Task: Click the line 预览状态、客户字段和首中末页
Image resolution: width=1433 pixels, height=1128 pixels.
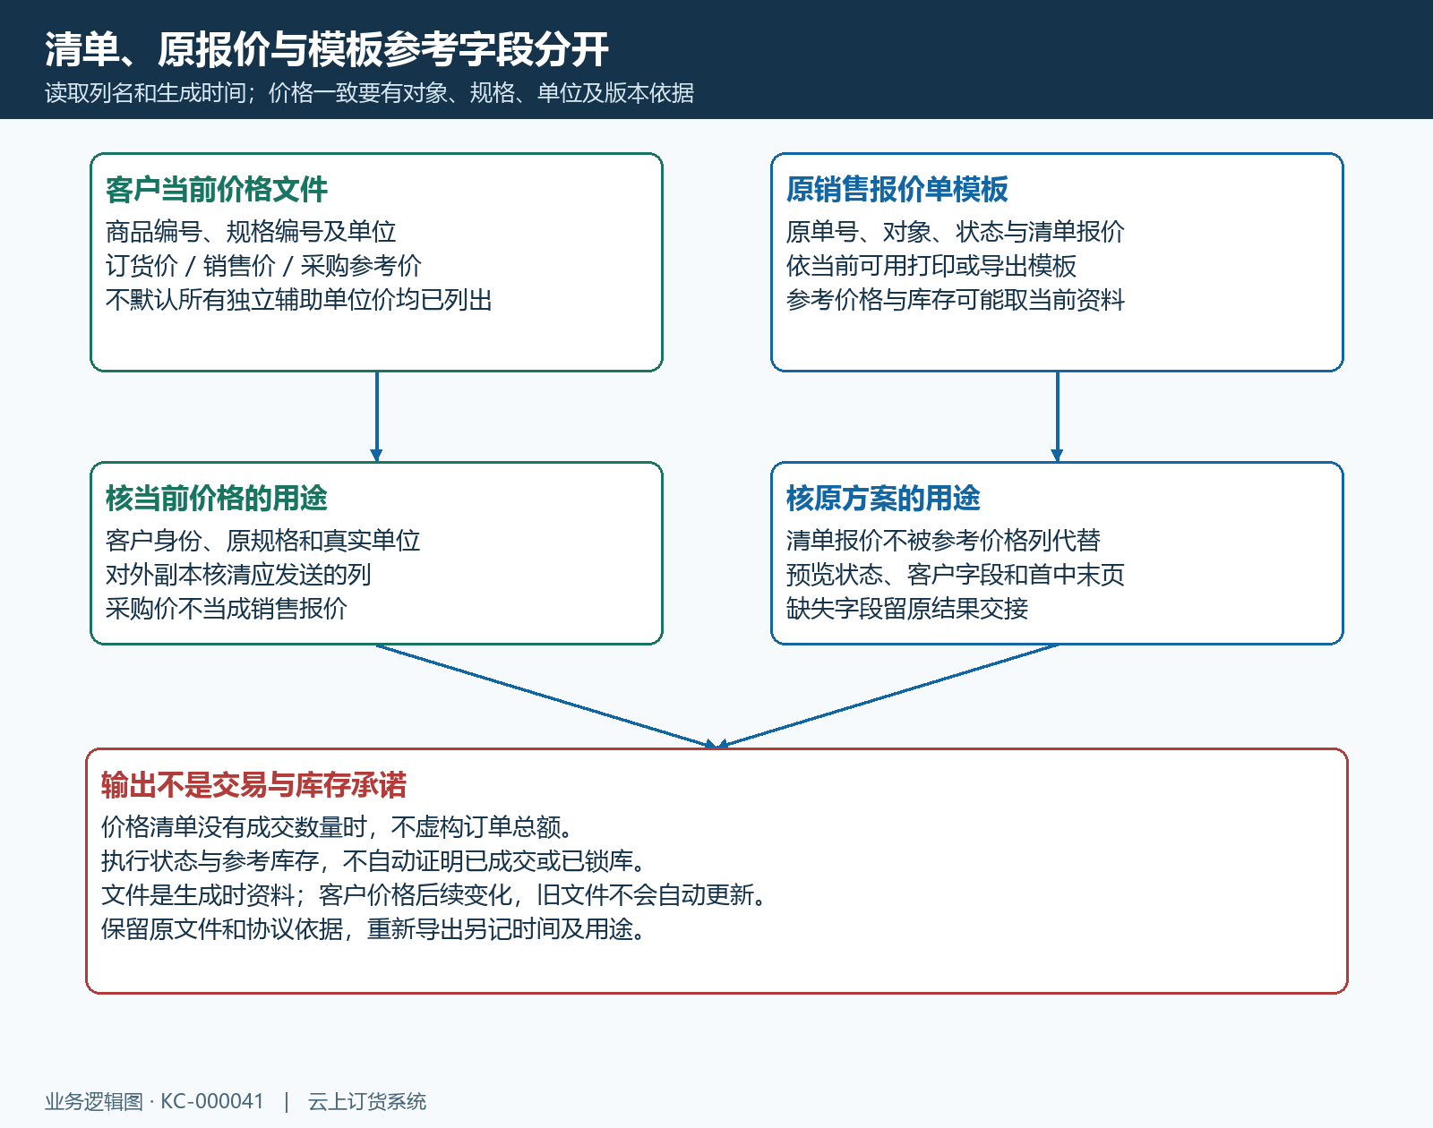Action: [956, 575]
